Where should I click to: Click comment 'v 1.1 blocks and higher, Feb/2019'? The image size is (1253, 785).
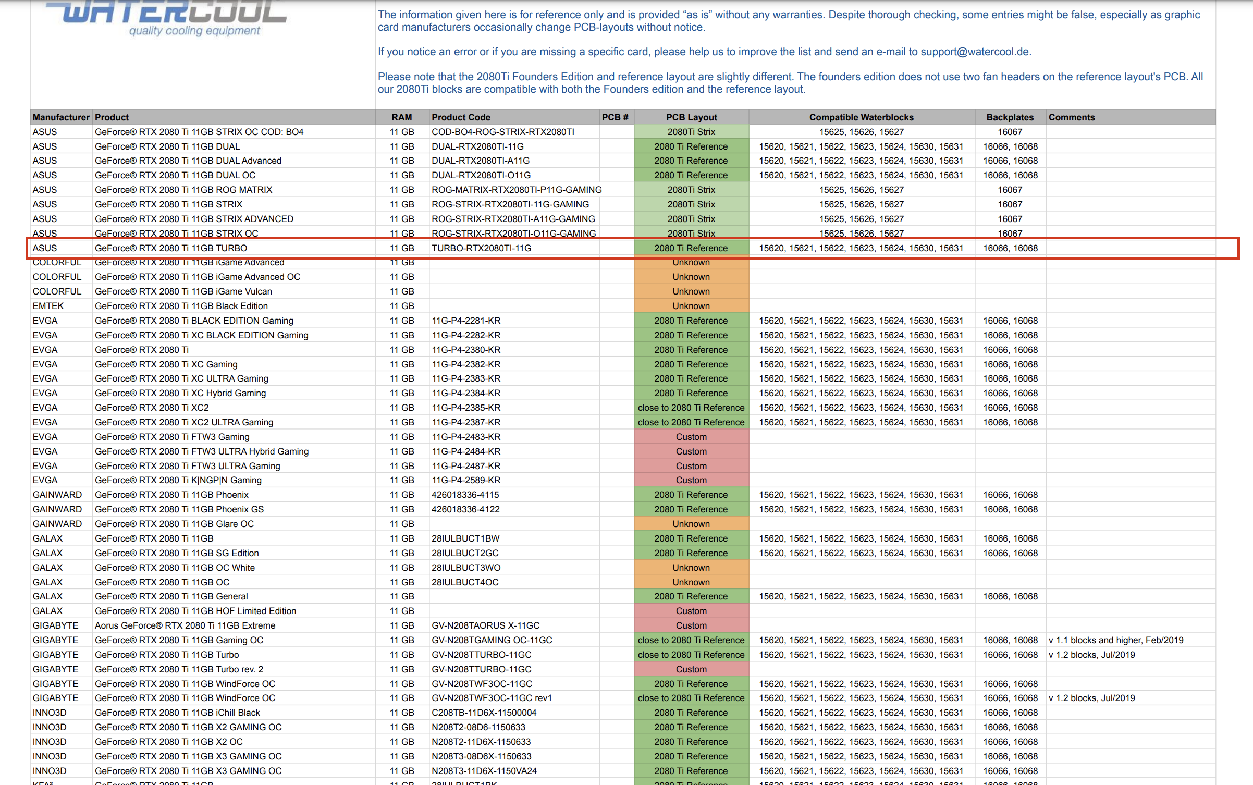1116,640
